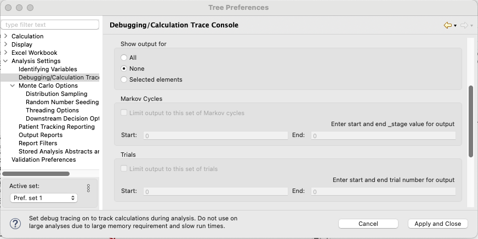
Task: Expand the Calculation tree node
Action: click(6, 36)
